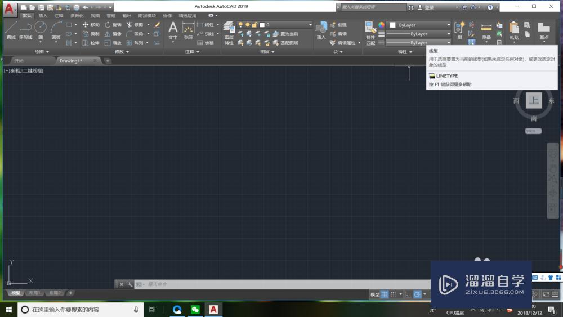Activate the Move (移动) tool
The height and width of the screenshot is (317, 563).
[91, 25]
